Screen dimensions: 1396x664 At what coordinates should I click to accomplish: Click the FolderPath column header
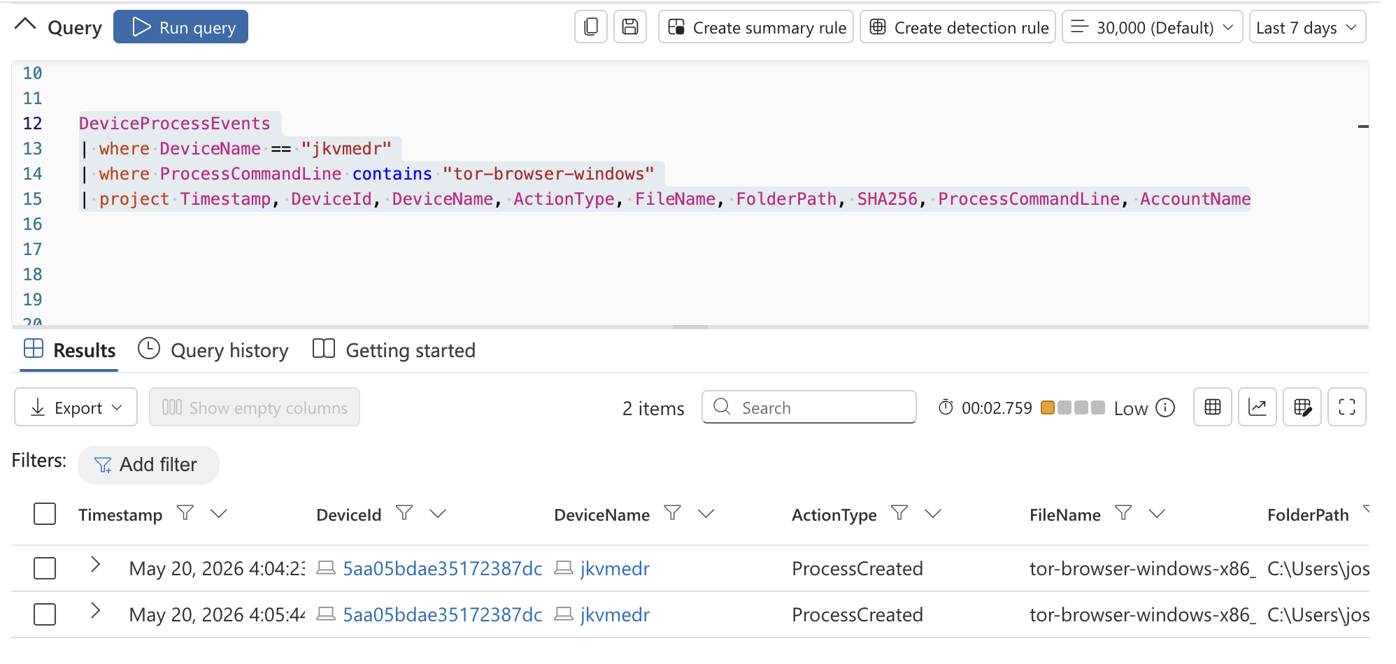pyautogui.click(x=1308, y=515)
